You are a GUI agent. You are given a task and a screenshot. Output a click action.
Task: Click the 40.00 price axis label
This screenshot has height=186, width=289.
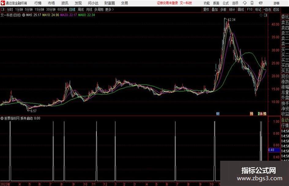coord(275,24)
